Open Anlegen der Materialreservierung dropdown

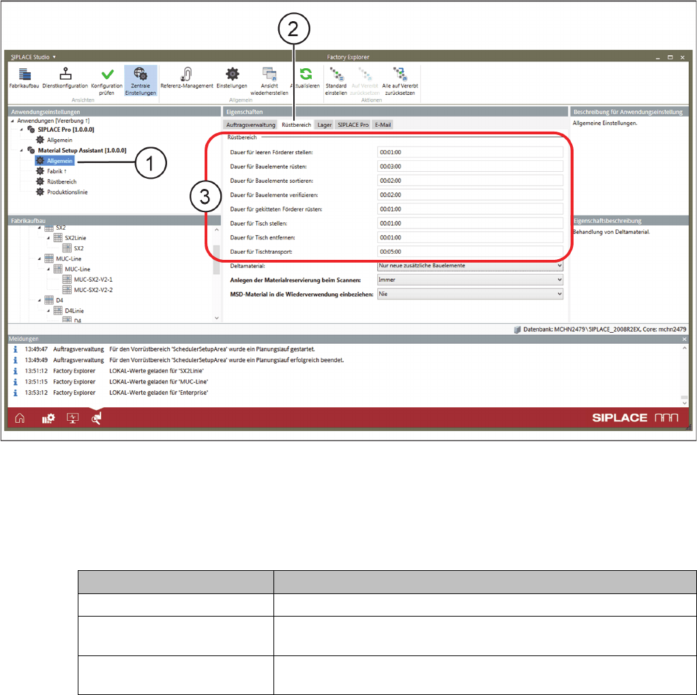pos(470,280)
